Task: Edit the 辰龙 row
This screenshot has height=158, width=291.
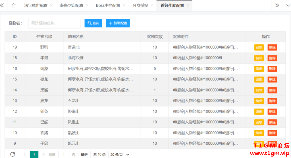Action: click(259, 101)
